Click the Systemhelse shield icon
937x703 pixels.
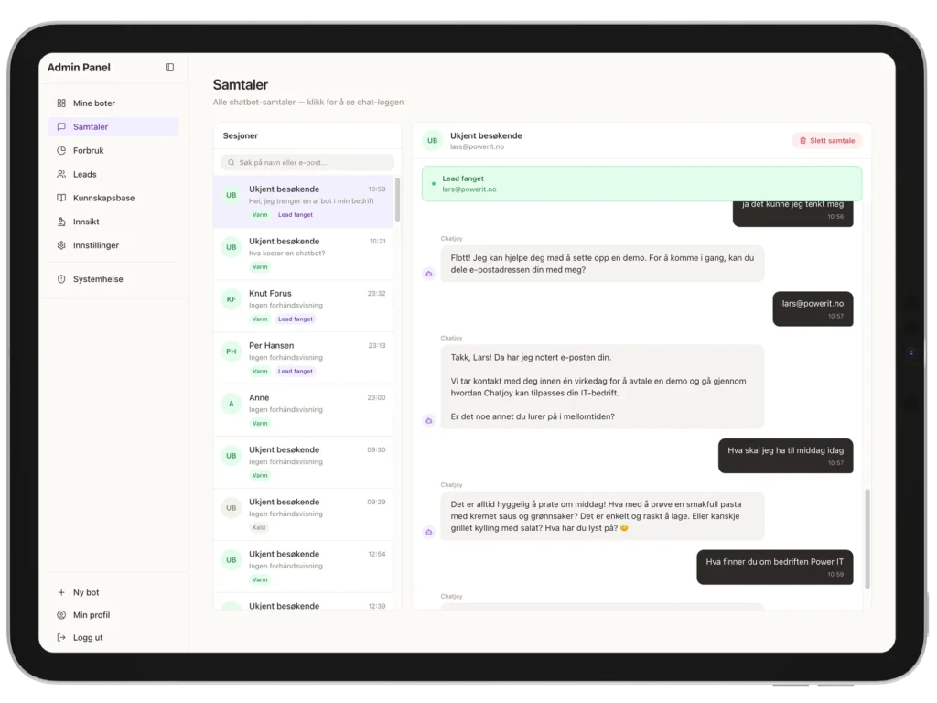click(x=61, y=279)
